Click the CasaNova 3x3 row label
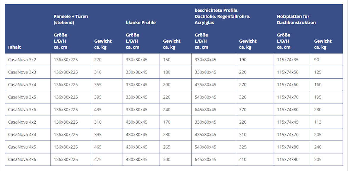The image size is (348, 171). 22,72
